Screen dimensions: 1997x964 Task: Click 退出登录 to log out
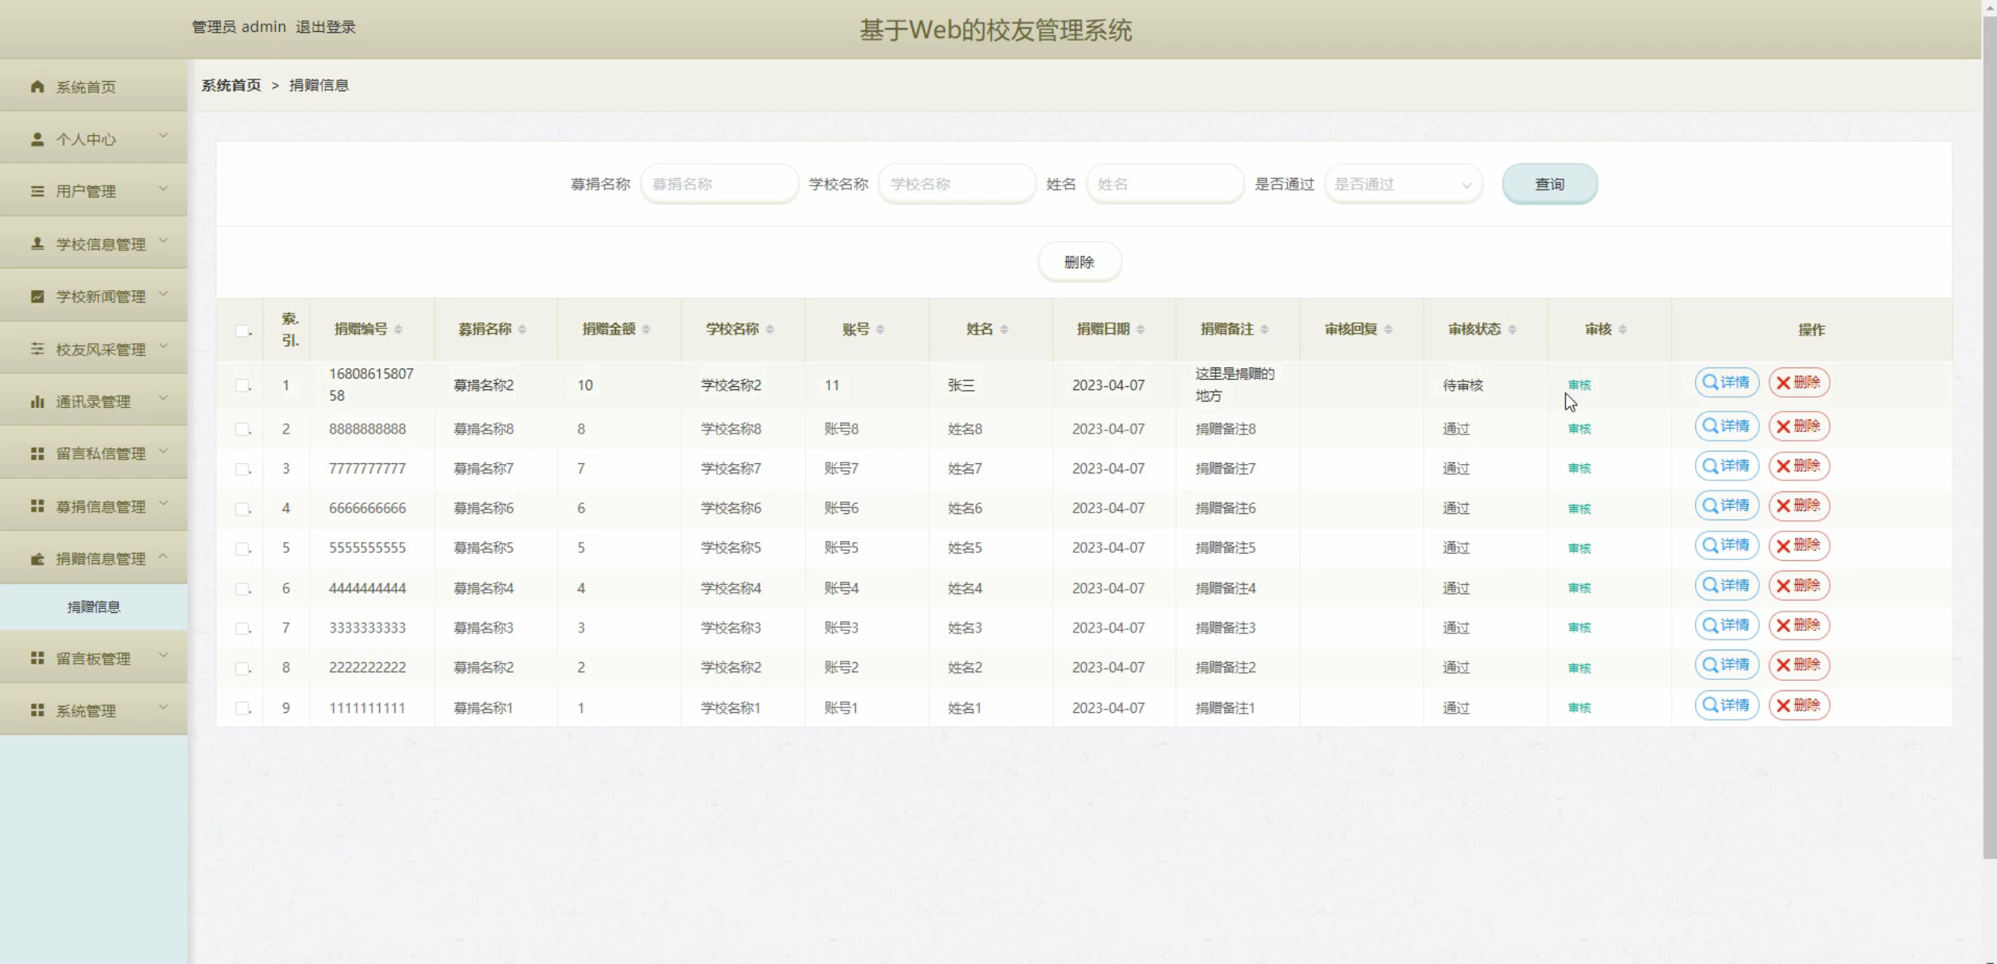coord(325,27)
